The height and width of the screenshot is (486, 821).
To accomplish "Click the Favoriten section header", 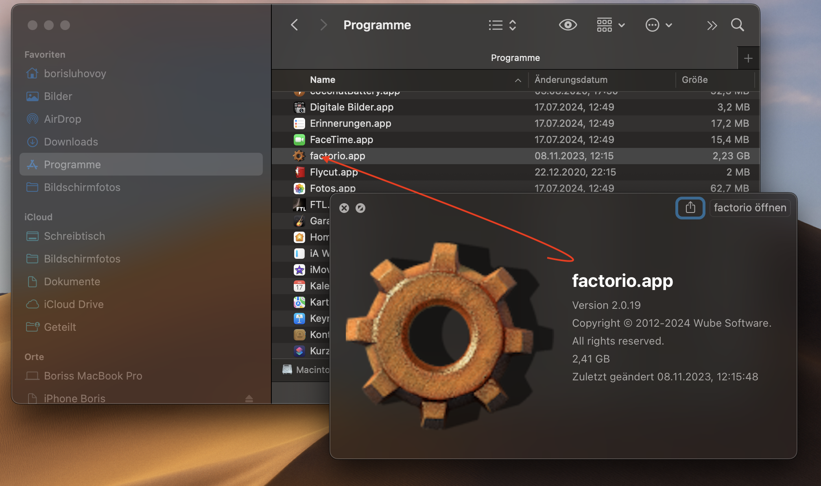I will (45, 54).
